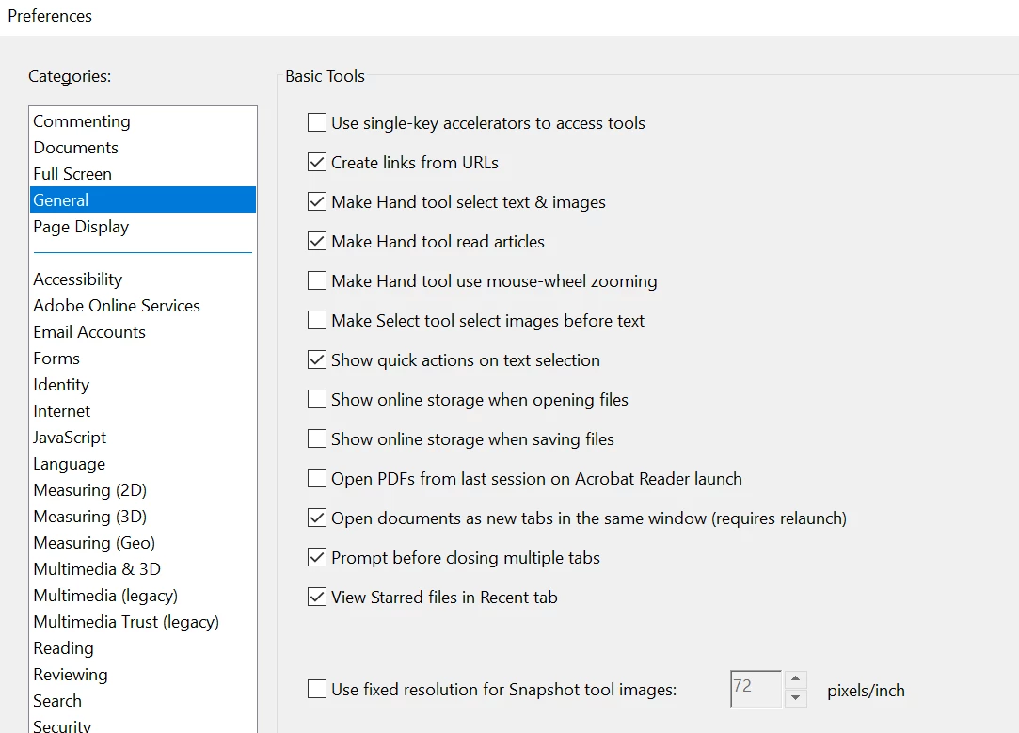Uncheck View Starred files in Recent tab
This screenshot has height=733, width=1019.
317,598
